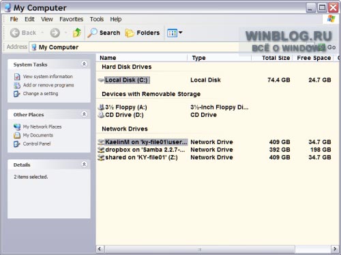
Task: Click the shared (Z:) network drive icon
Action: (x=101, y=158)
